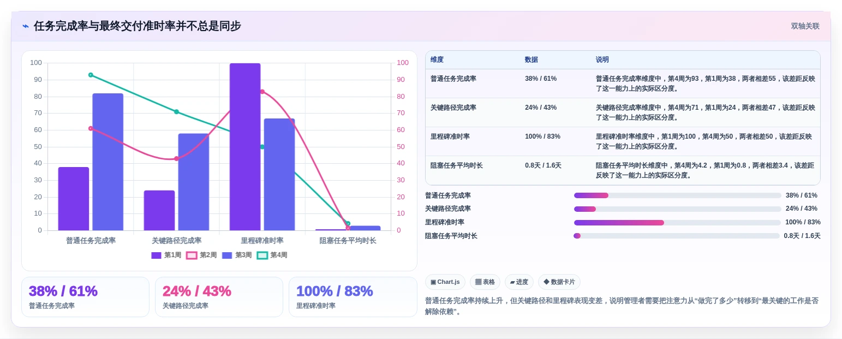This screenshot has height=339, width=842.
Task: Click the 第1周 bar for 普通任务完成率
Action: click(74, 199)
